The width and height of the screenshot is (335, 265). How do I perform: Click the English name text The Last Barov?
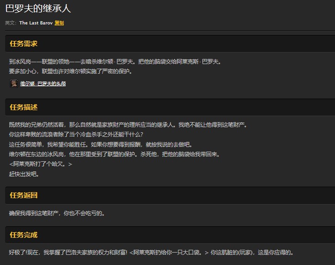click(36, 23)
